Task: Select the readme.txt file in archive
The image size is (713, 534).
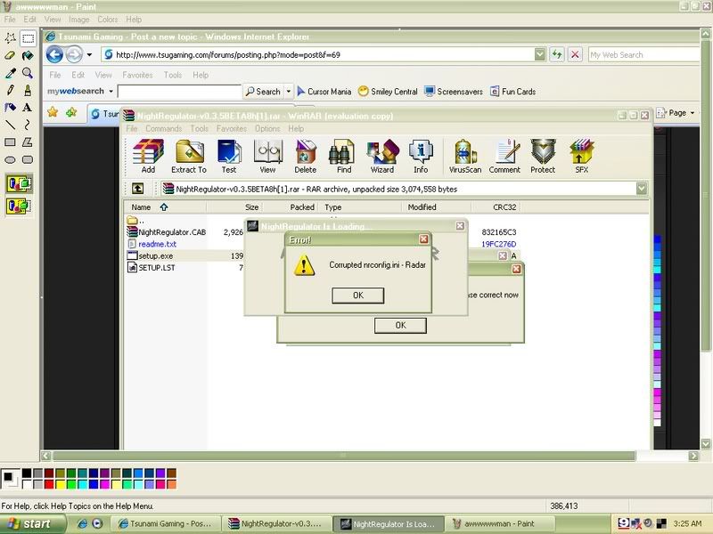Action: (157, 244)
